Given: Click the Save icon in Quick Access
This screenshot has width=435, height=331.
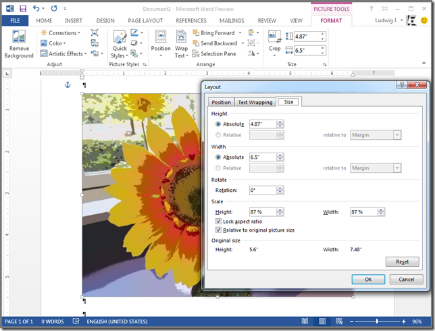Looking at the screenshot, I should (23, 9).
